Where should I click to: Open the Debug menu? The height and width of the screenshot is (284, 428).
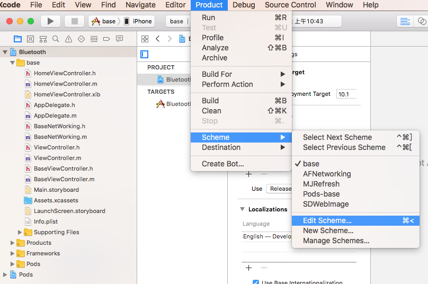(244, 5)
